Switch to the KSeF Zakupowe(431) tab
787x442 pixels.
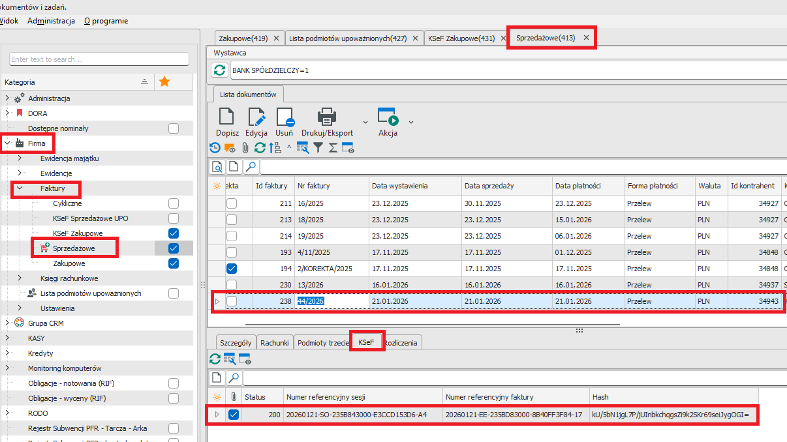pyautogui.click(x=461, y=38)
